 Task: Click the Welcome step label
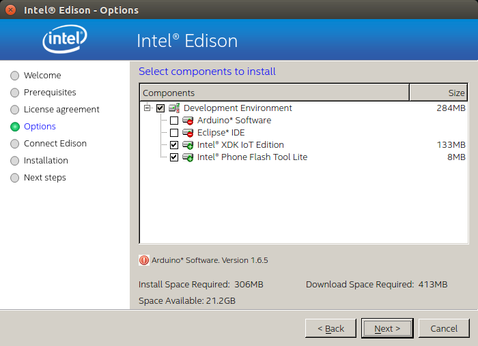[x=42, y=76]
